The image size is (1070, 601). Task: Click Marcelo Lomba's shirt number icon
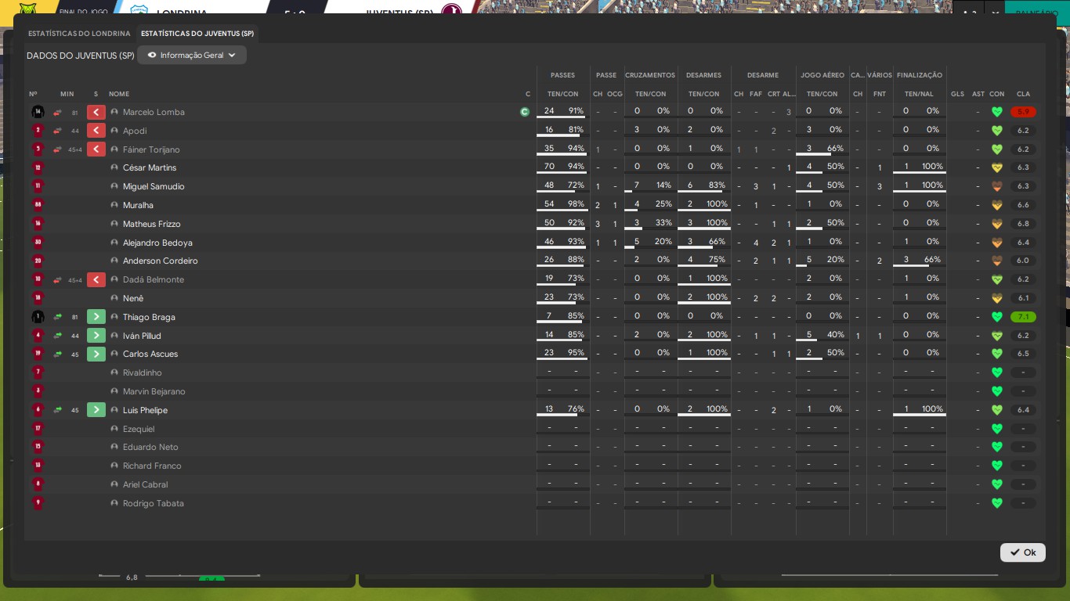pos(38,112)
